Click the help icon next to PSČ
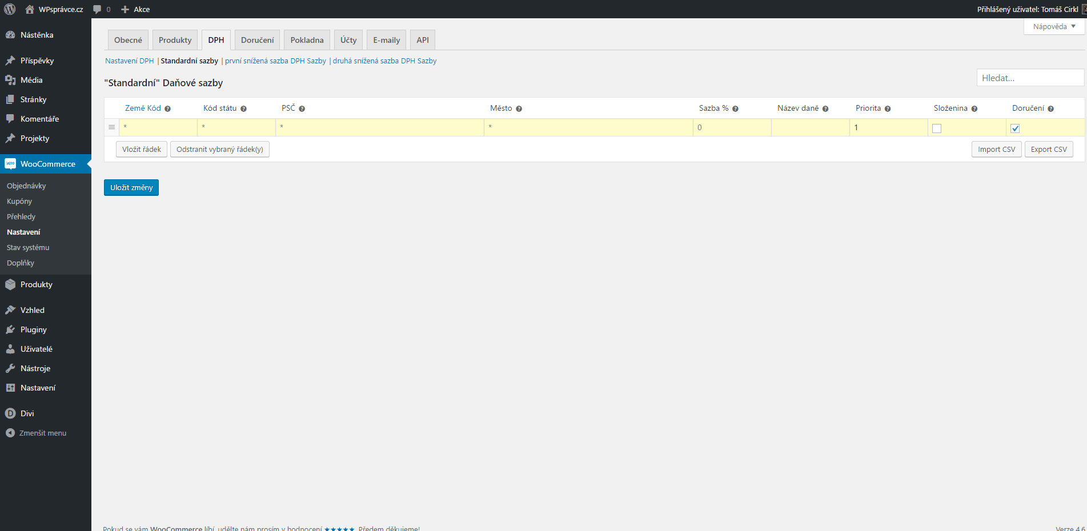 click(x=302, y=108)
